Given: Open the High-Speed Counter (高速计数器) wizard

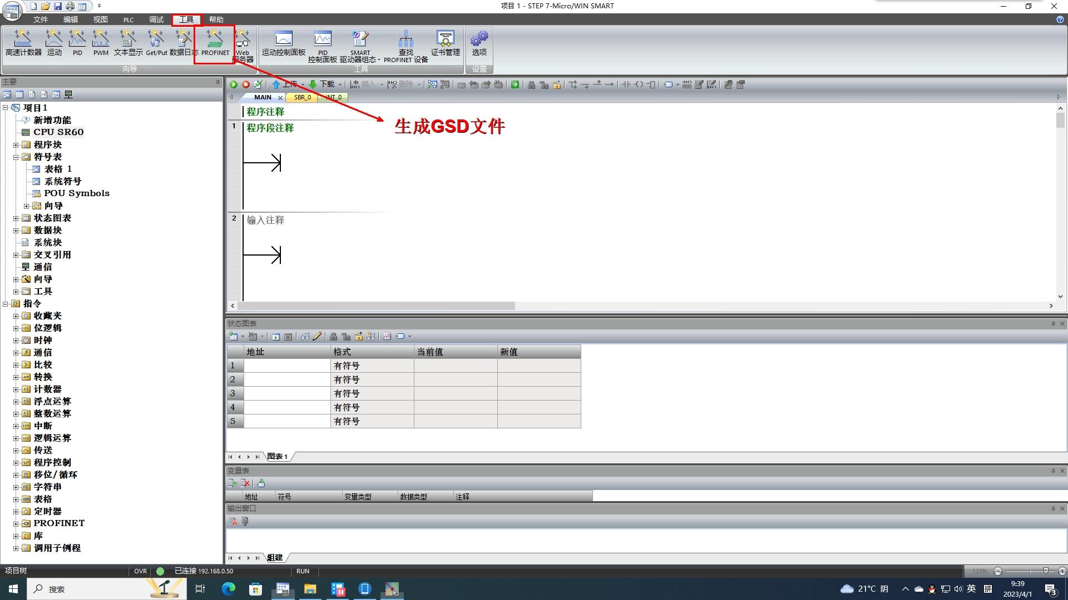Looking at the screenshot, I should pyautogui.click(x=23, y=43).
